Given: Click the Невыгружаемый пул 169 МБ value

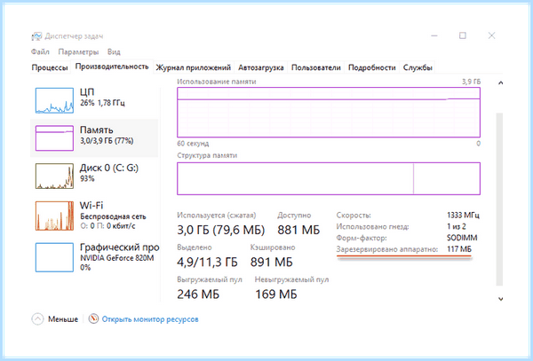Looking at the screenshot, I should point(276,294).
